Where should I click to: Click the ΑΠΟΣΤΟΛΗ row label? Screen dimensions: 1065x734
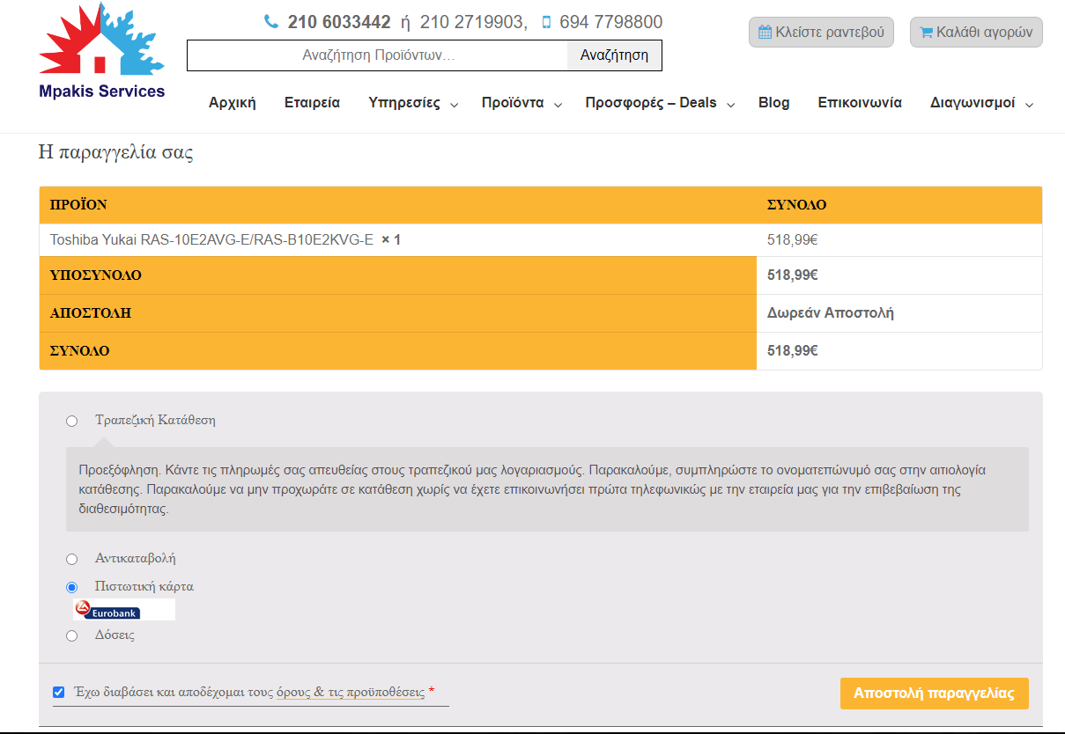pos(91,313)
